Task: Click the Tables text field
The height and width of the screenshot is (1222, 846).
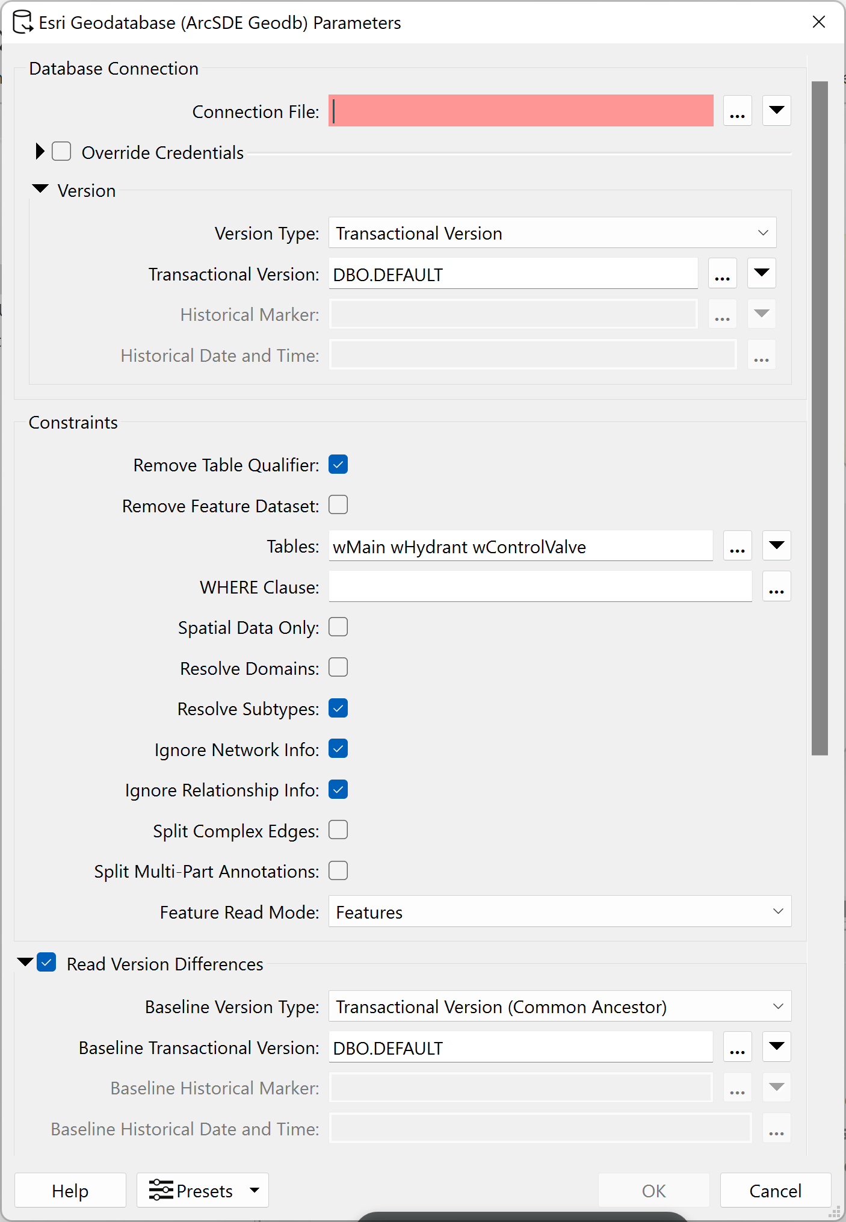Action: 520,546
